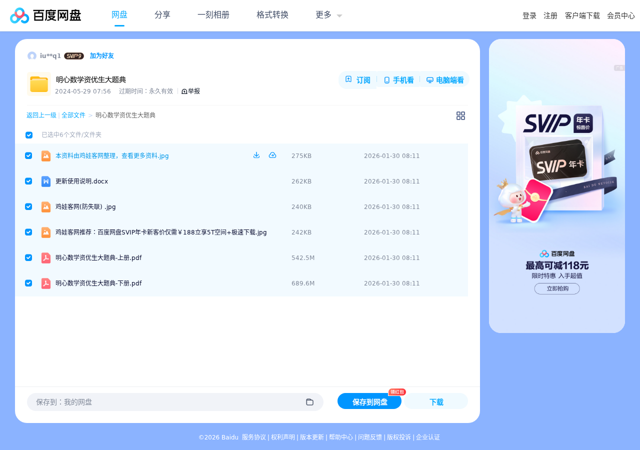Click PDF icon of 下册.pdf

point(46,283)
